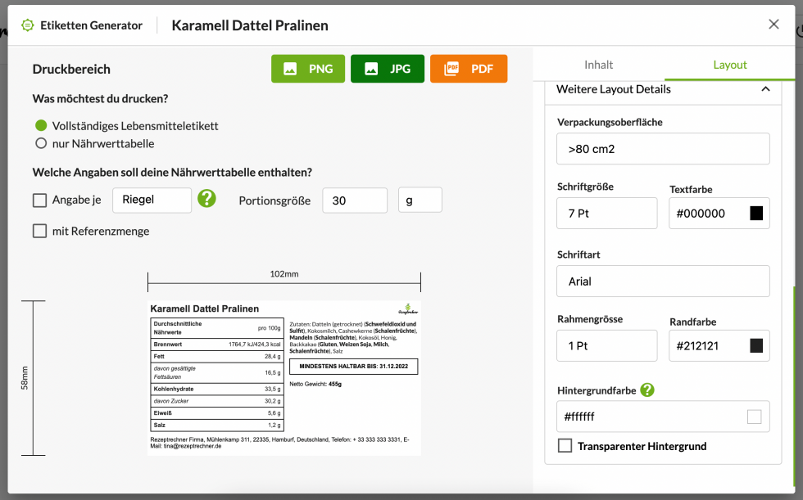803x500 pixels.
Task: Open the Verpackungsoberfläche dropdown
Action: (663, 149)
